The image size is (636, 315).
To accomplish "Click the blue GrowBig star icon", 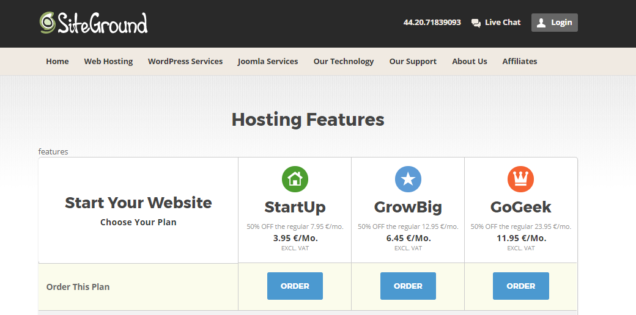I will (x=408, y=179).
